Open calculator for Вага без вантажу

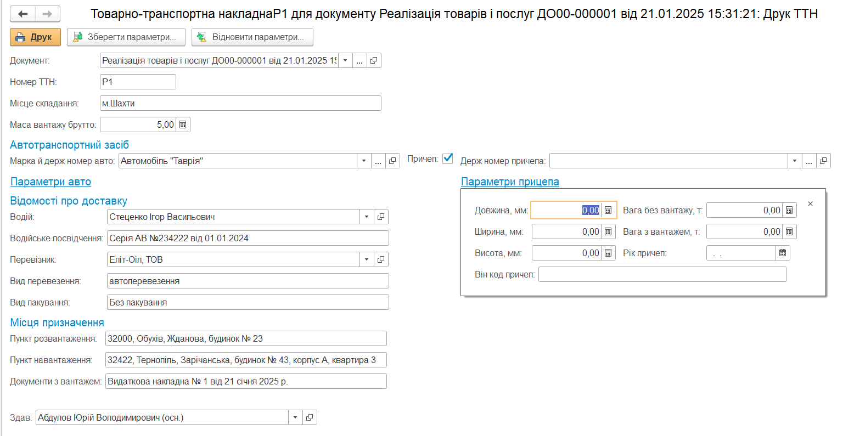tap(789, 210)
